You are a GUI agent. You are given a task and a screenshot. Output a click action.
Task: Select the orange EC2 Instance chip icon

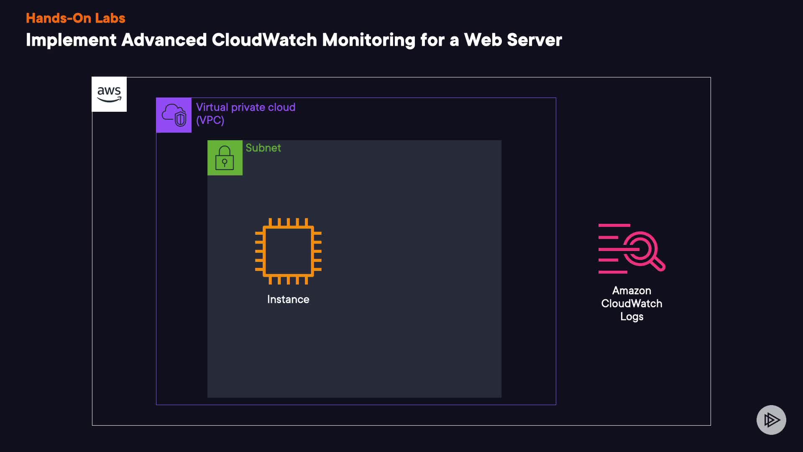point(288,251)
